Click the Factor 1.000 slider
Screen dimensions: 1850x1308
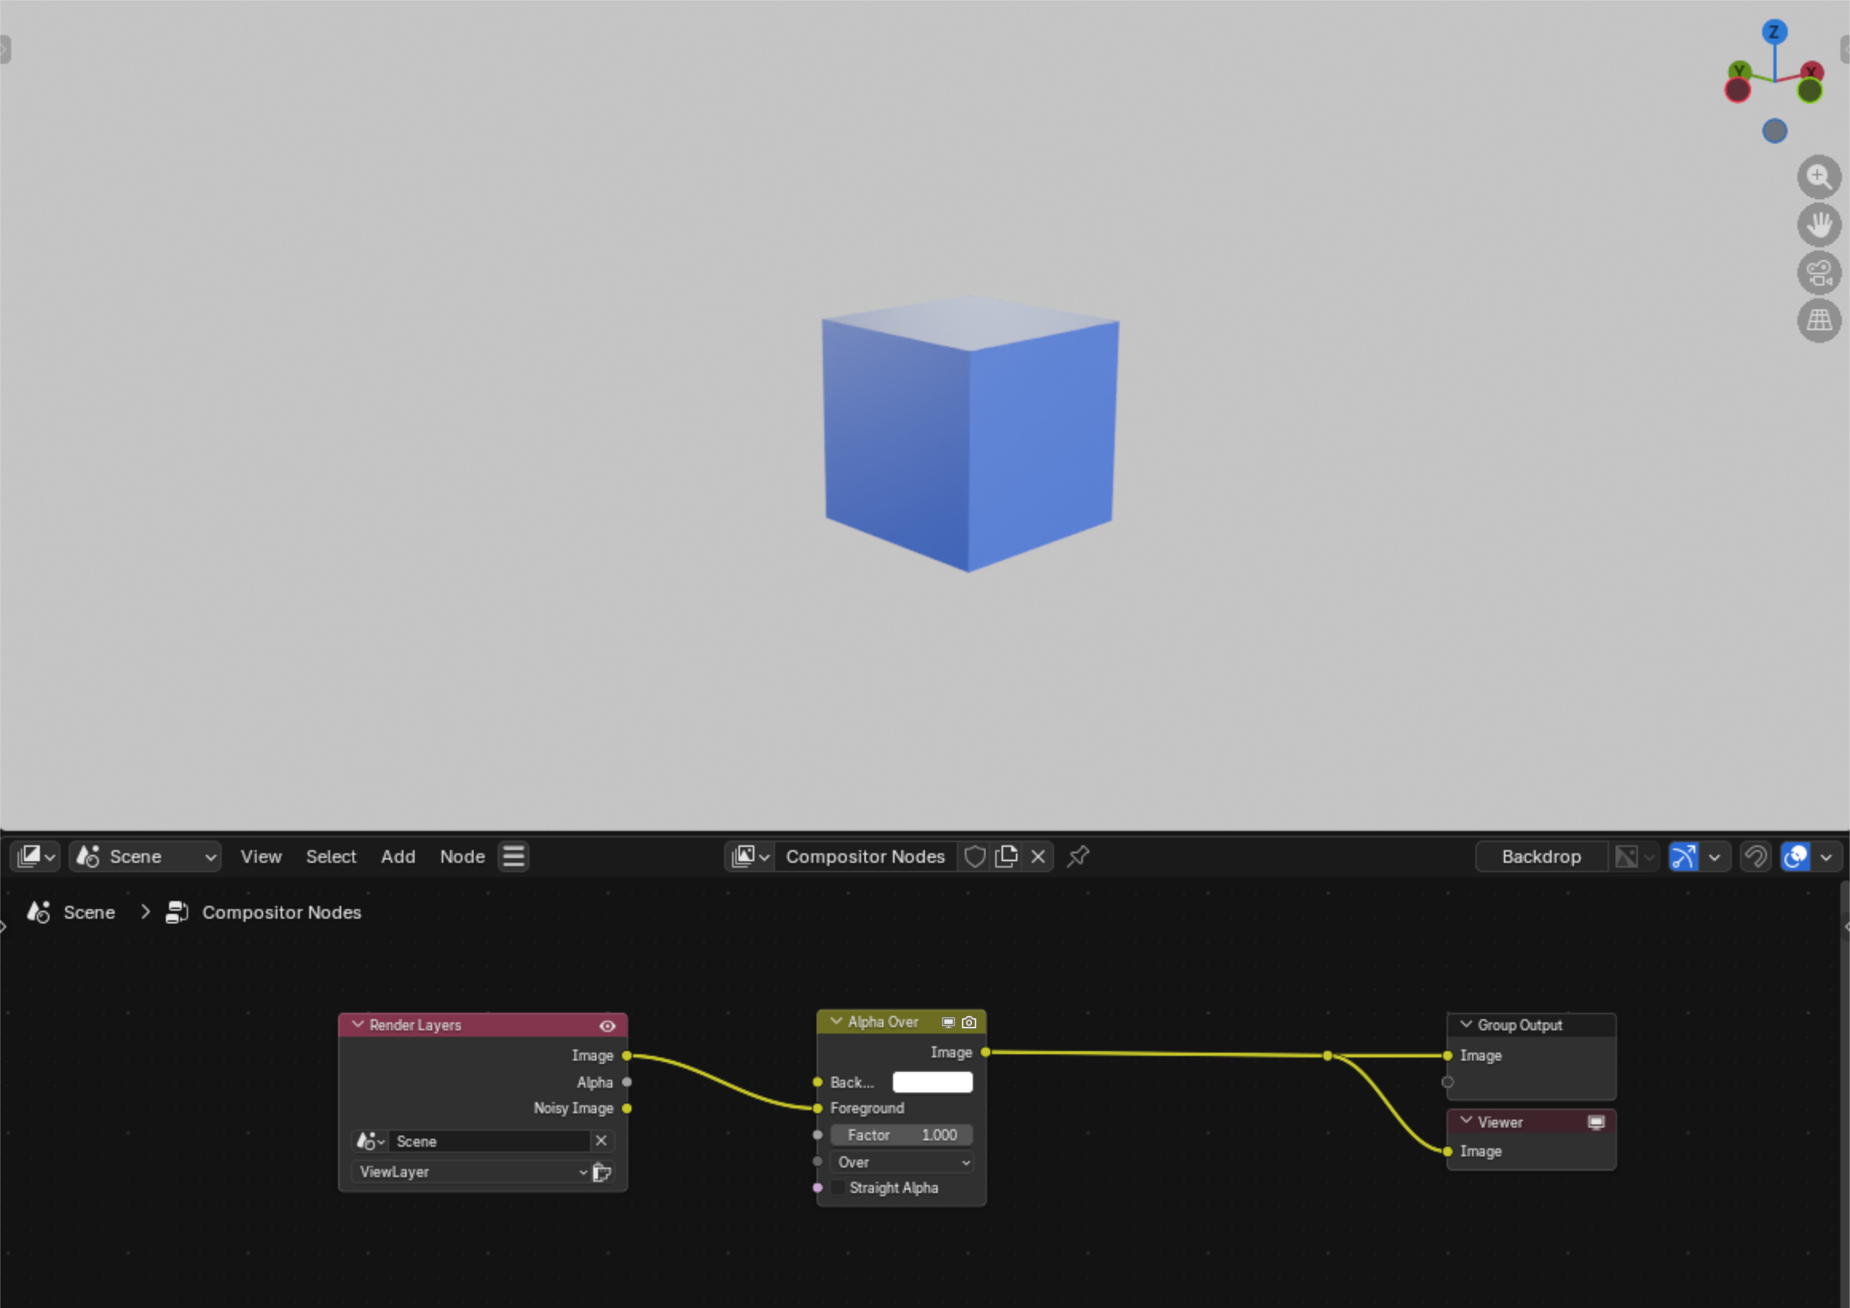click(902, 1134)
